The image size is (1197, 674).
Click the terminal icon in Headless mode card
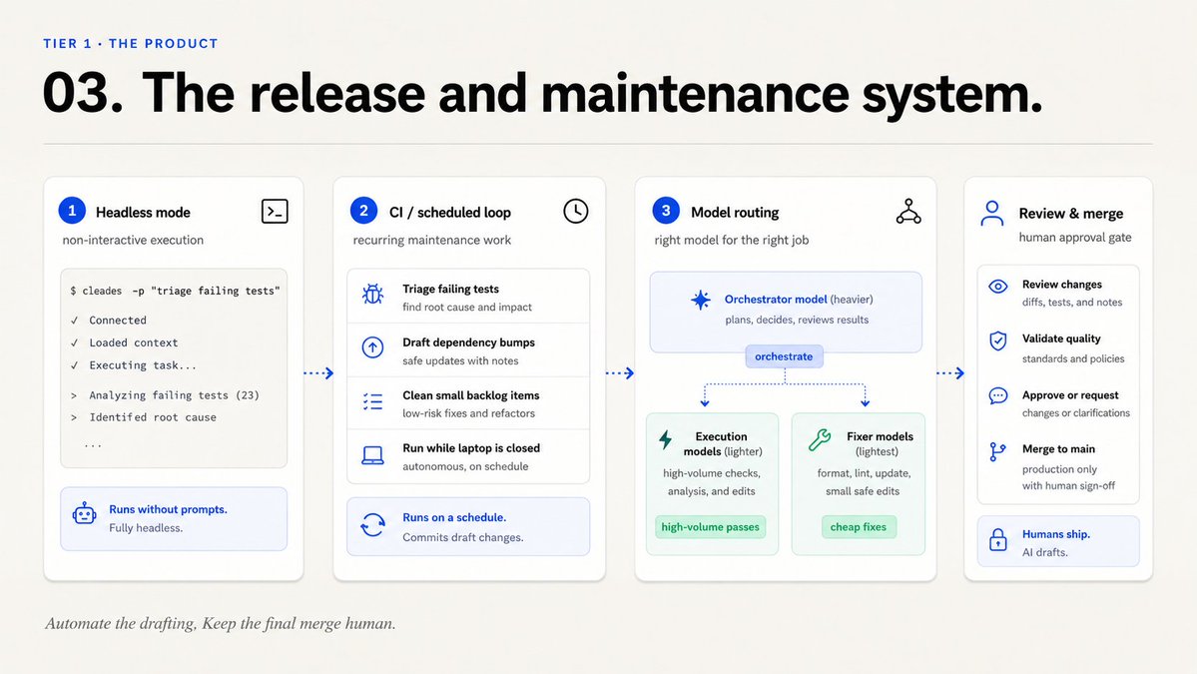tap(275, 212)
